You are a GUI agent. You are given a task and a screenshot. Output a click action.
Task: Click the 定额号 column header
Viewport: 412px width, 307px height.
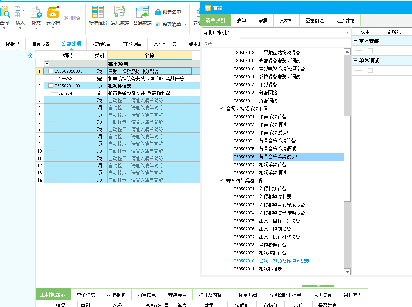394,32
